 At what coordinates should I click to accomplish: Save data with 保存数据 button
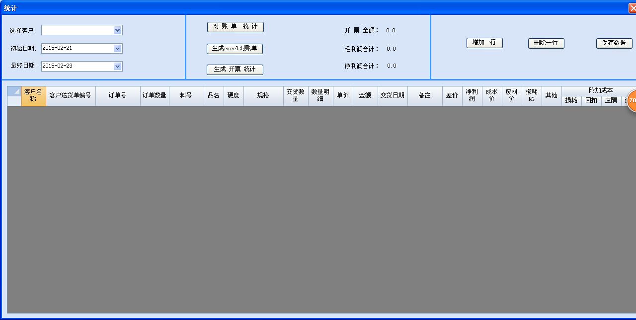(x=614, y=43)
